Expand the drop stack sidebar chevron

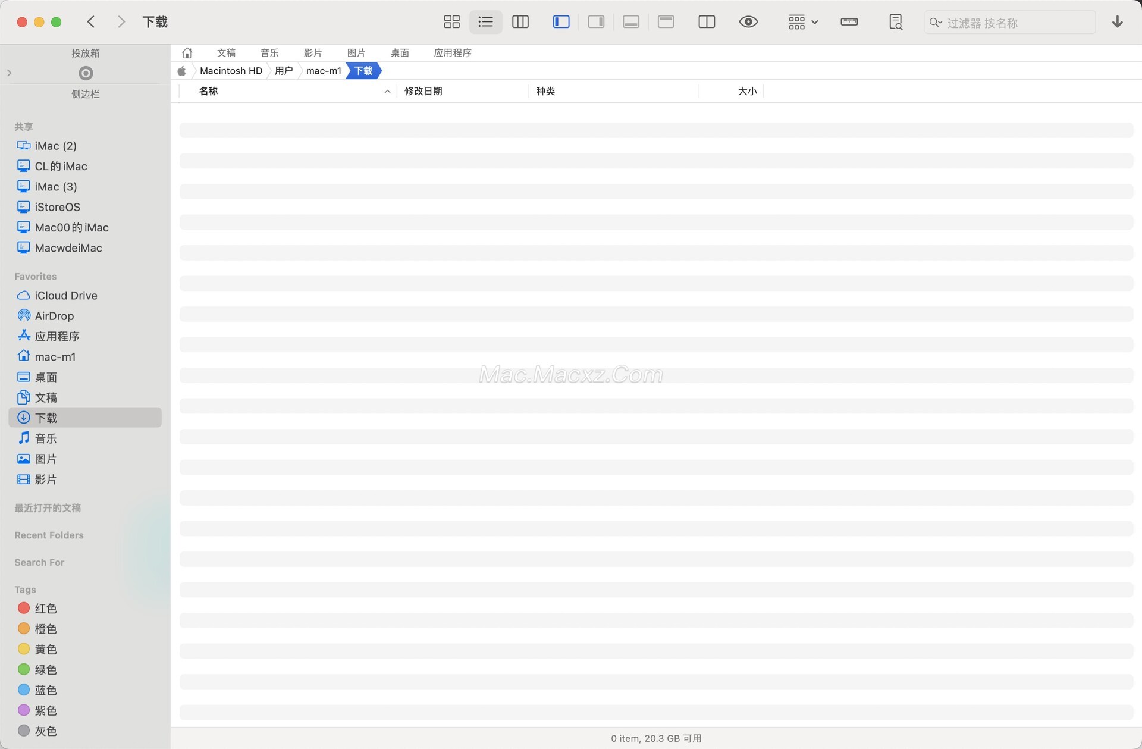9,73
